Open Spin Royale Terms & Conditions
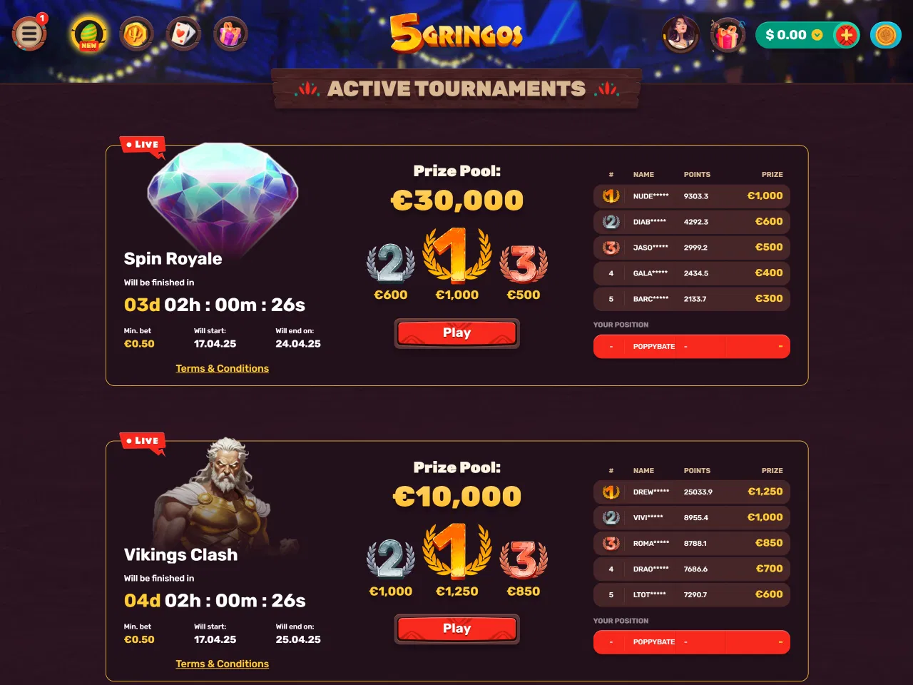The height and width of the screenshot is (685, 913). click(223, 368)
